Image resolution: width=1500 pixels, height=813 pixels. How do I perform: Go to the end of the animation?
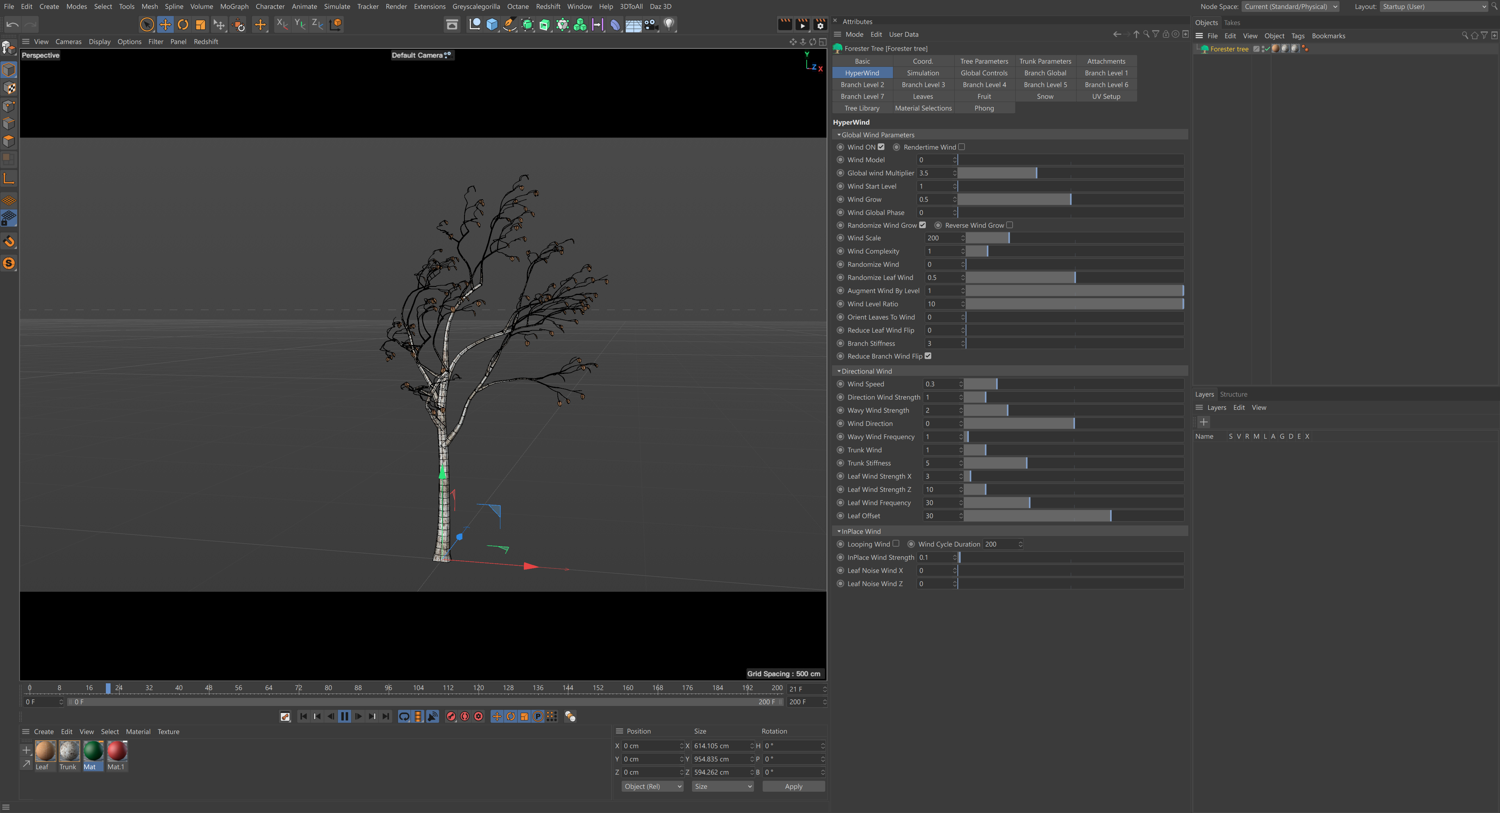point(386,717)
